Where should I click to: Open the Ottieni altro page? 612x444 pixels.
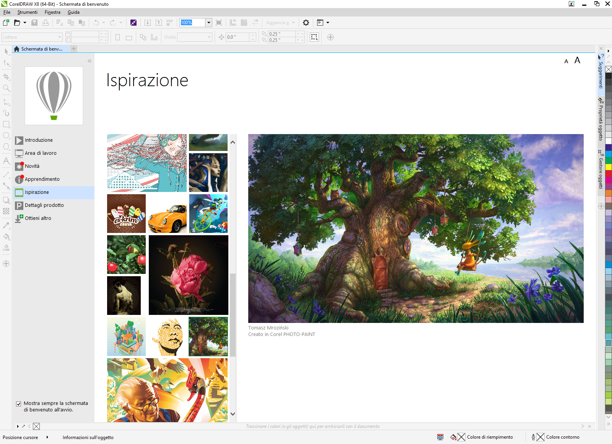38,218
